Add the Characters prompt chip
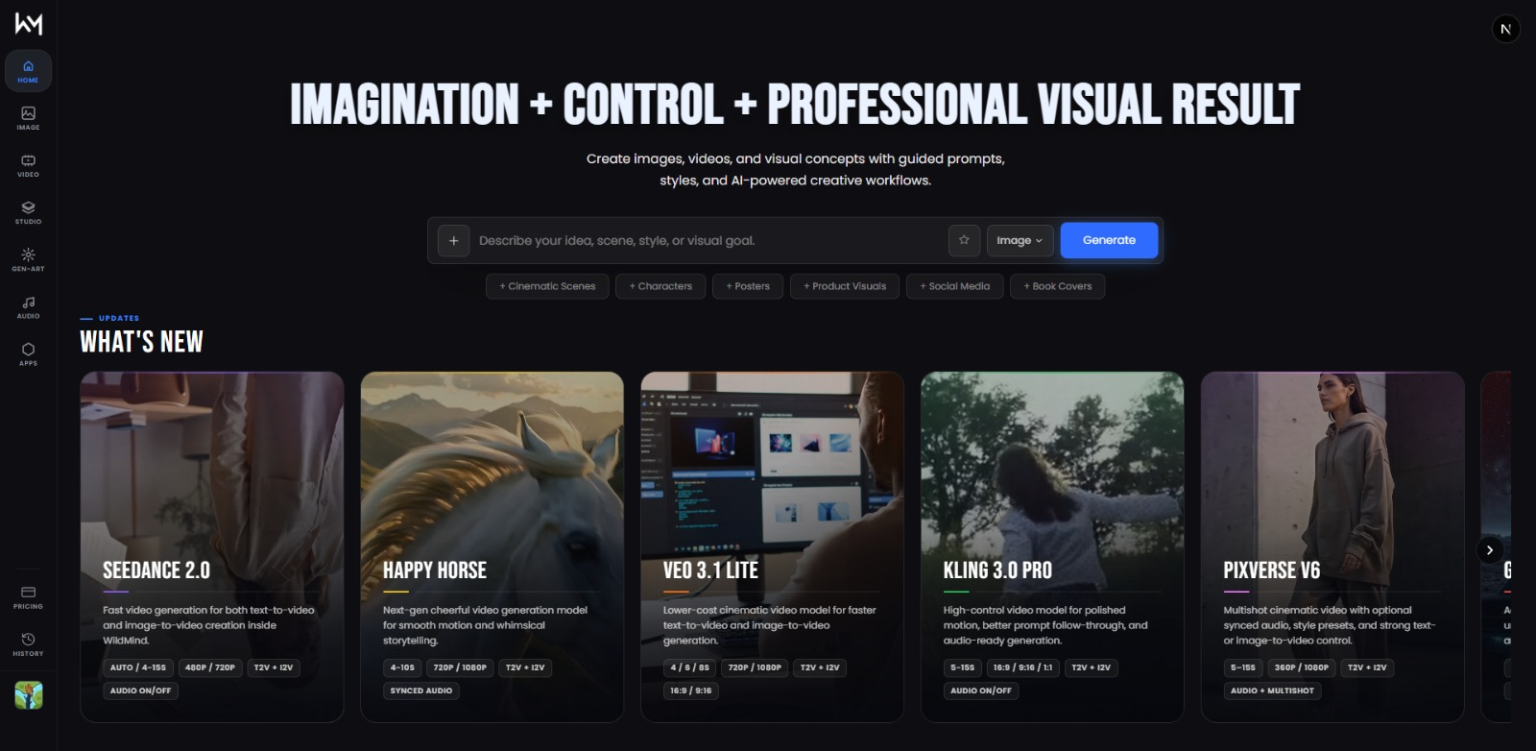This screenshot has width=1536, height=751. point(660,286)
